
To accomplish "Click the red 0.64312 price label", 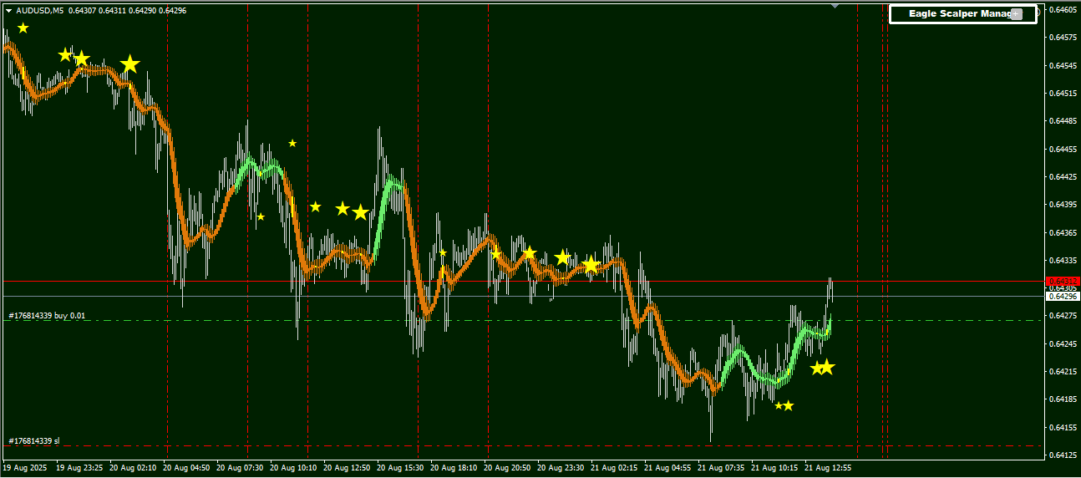I will click(x=1063, y=281).
